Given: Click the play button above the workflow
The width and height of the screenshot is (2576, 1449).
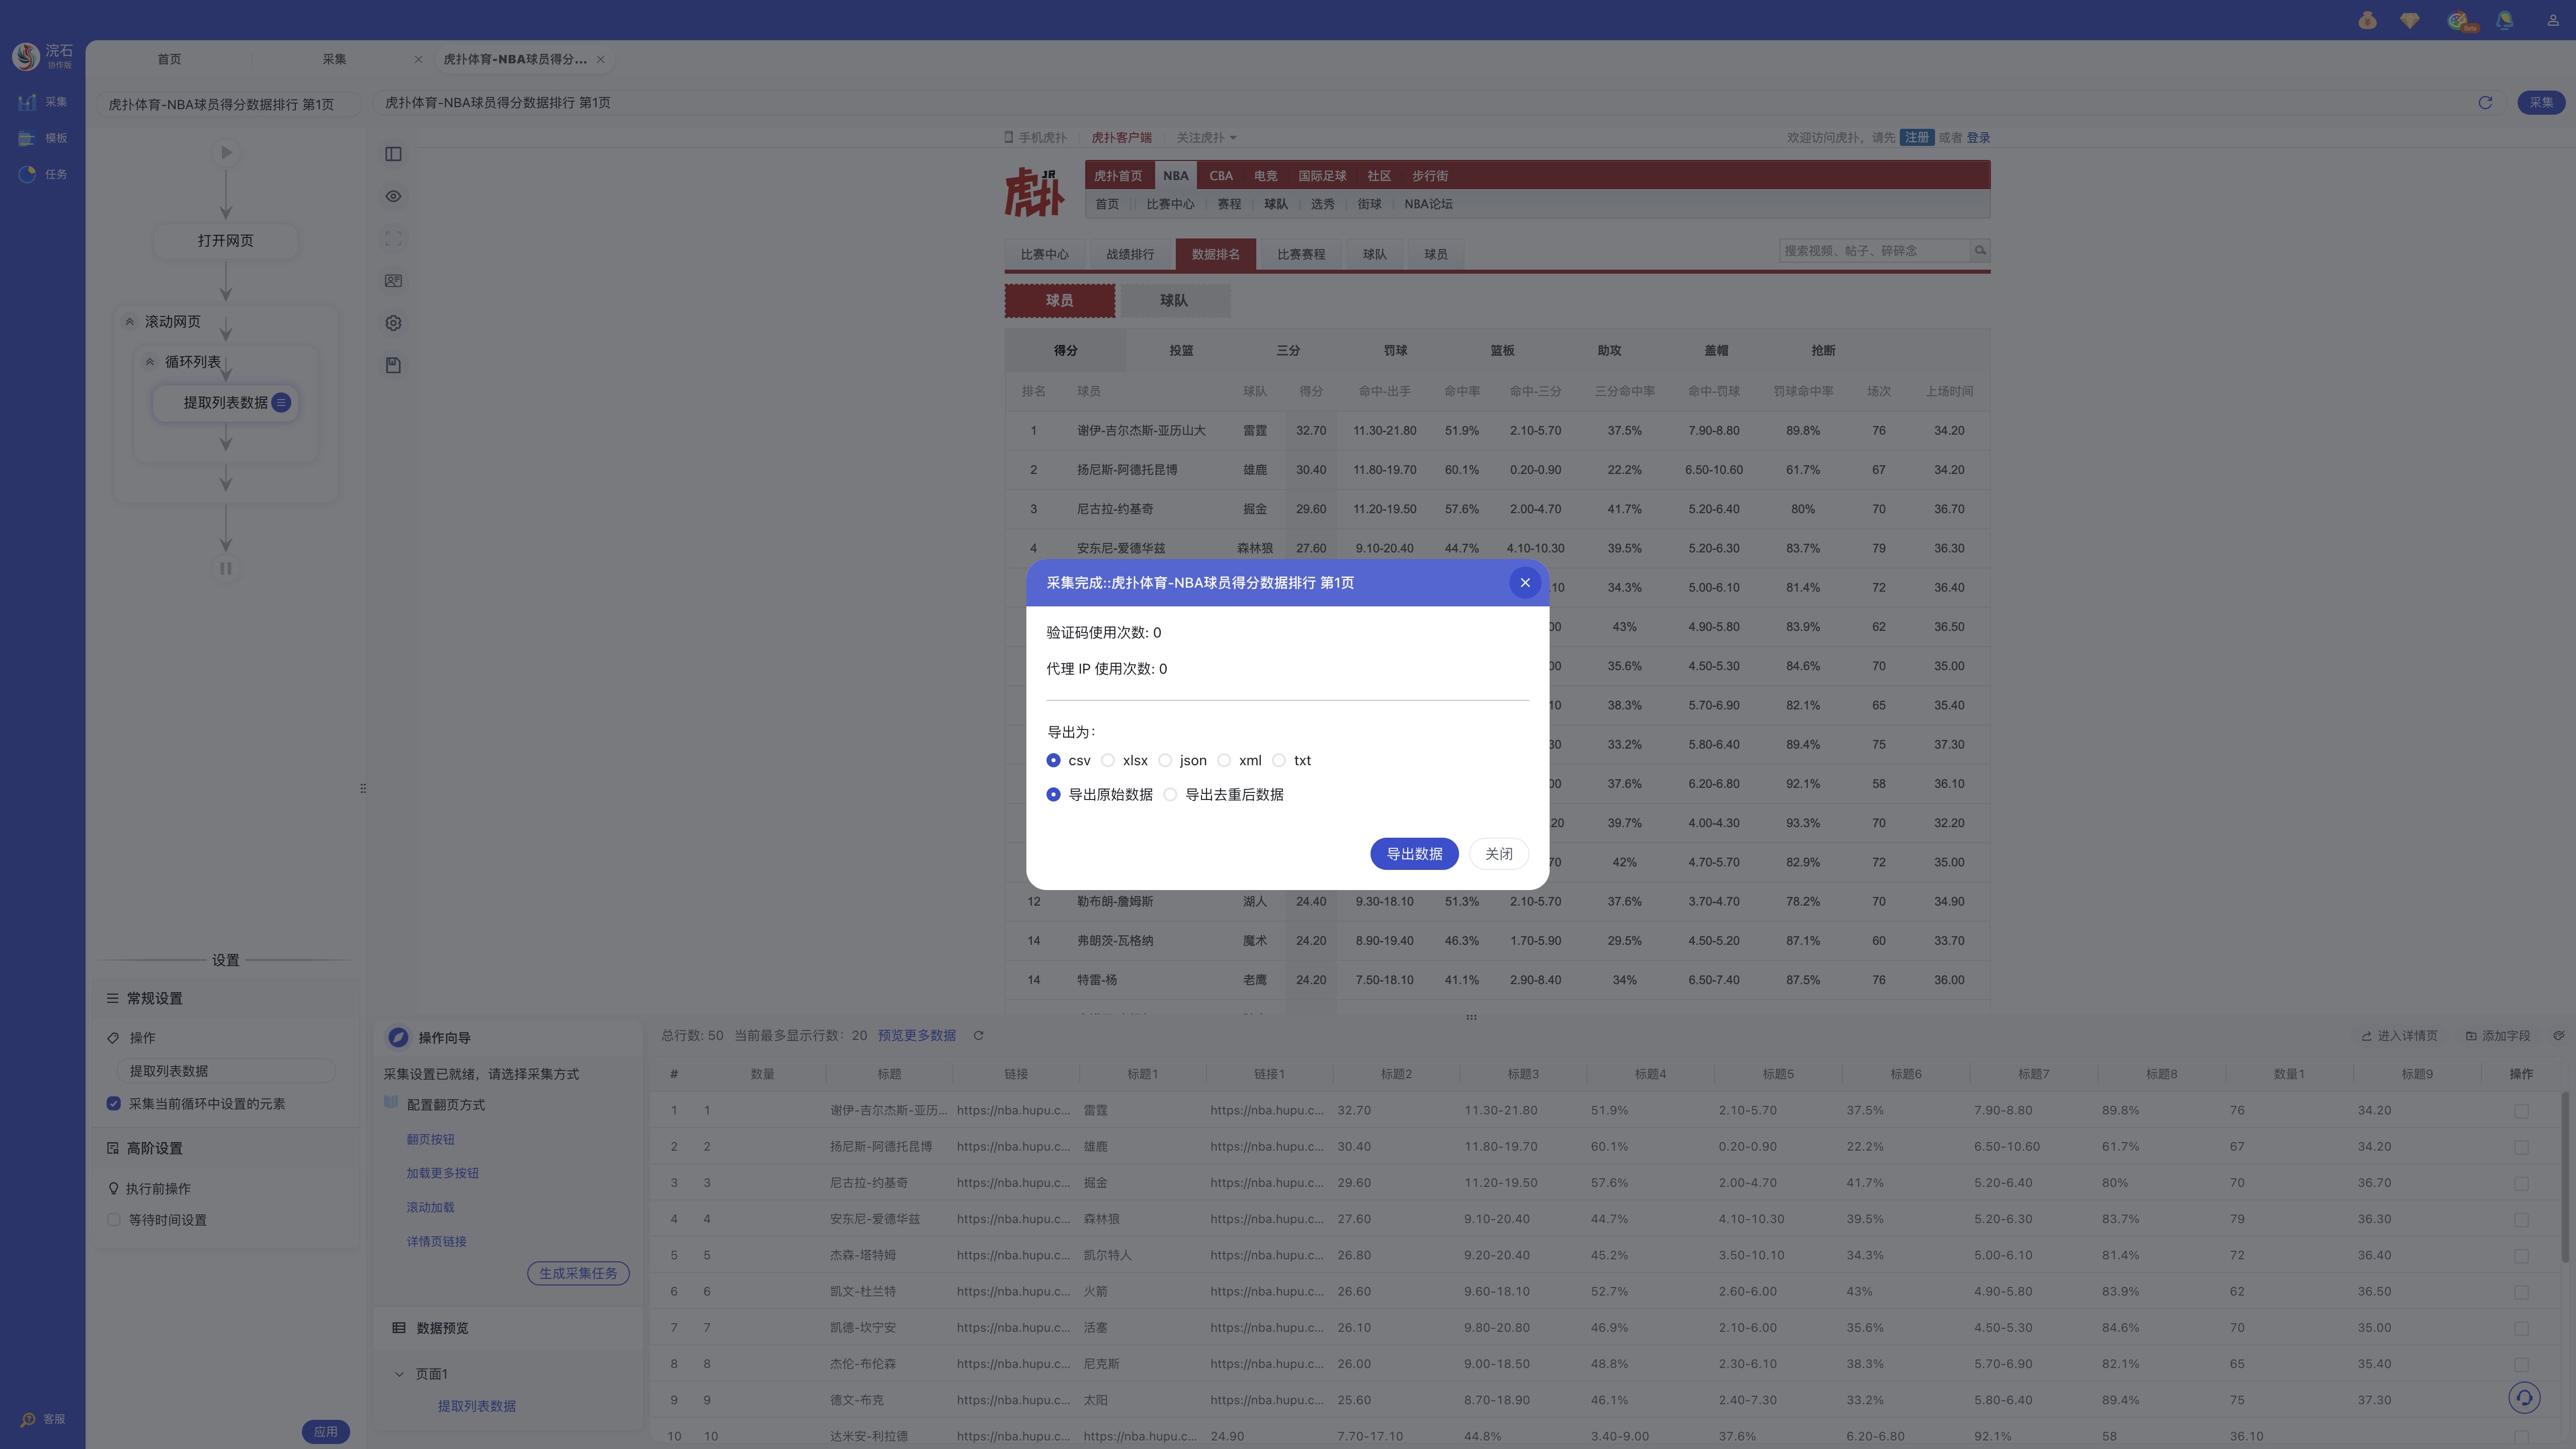Looking at the screenshot, I should click(x=225, y=153).
